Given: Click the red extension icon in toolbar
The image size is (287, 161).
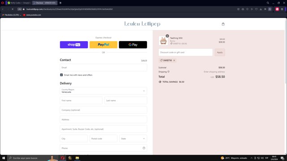Looking at the screenshot, I should 277,9.
